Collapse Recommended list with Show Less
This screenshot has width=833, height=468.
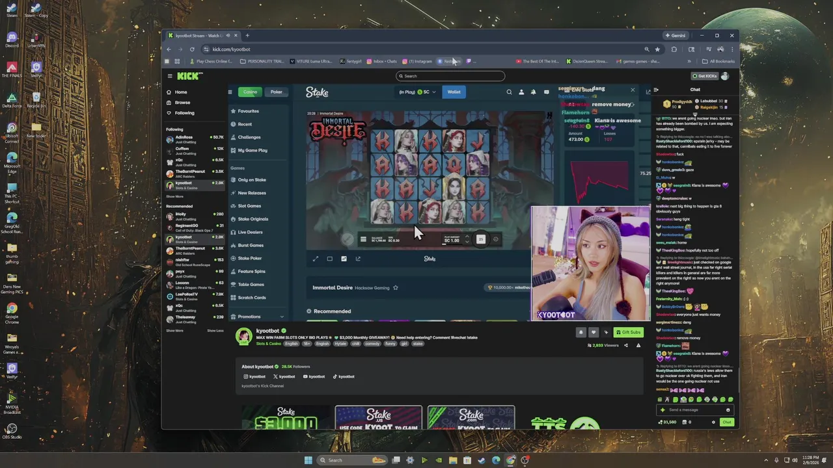pyautogui.click(x=215, y=330)
